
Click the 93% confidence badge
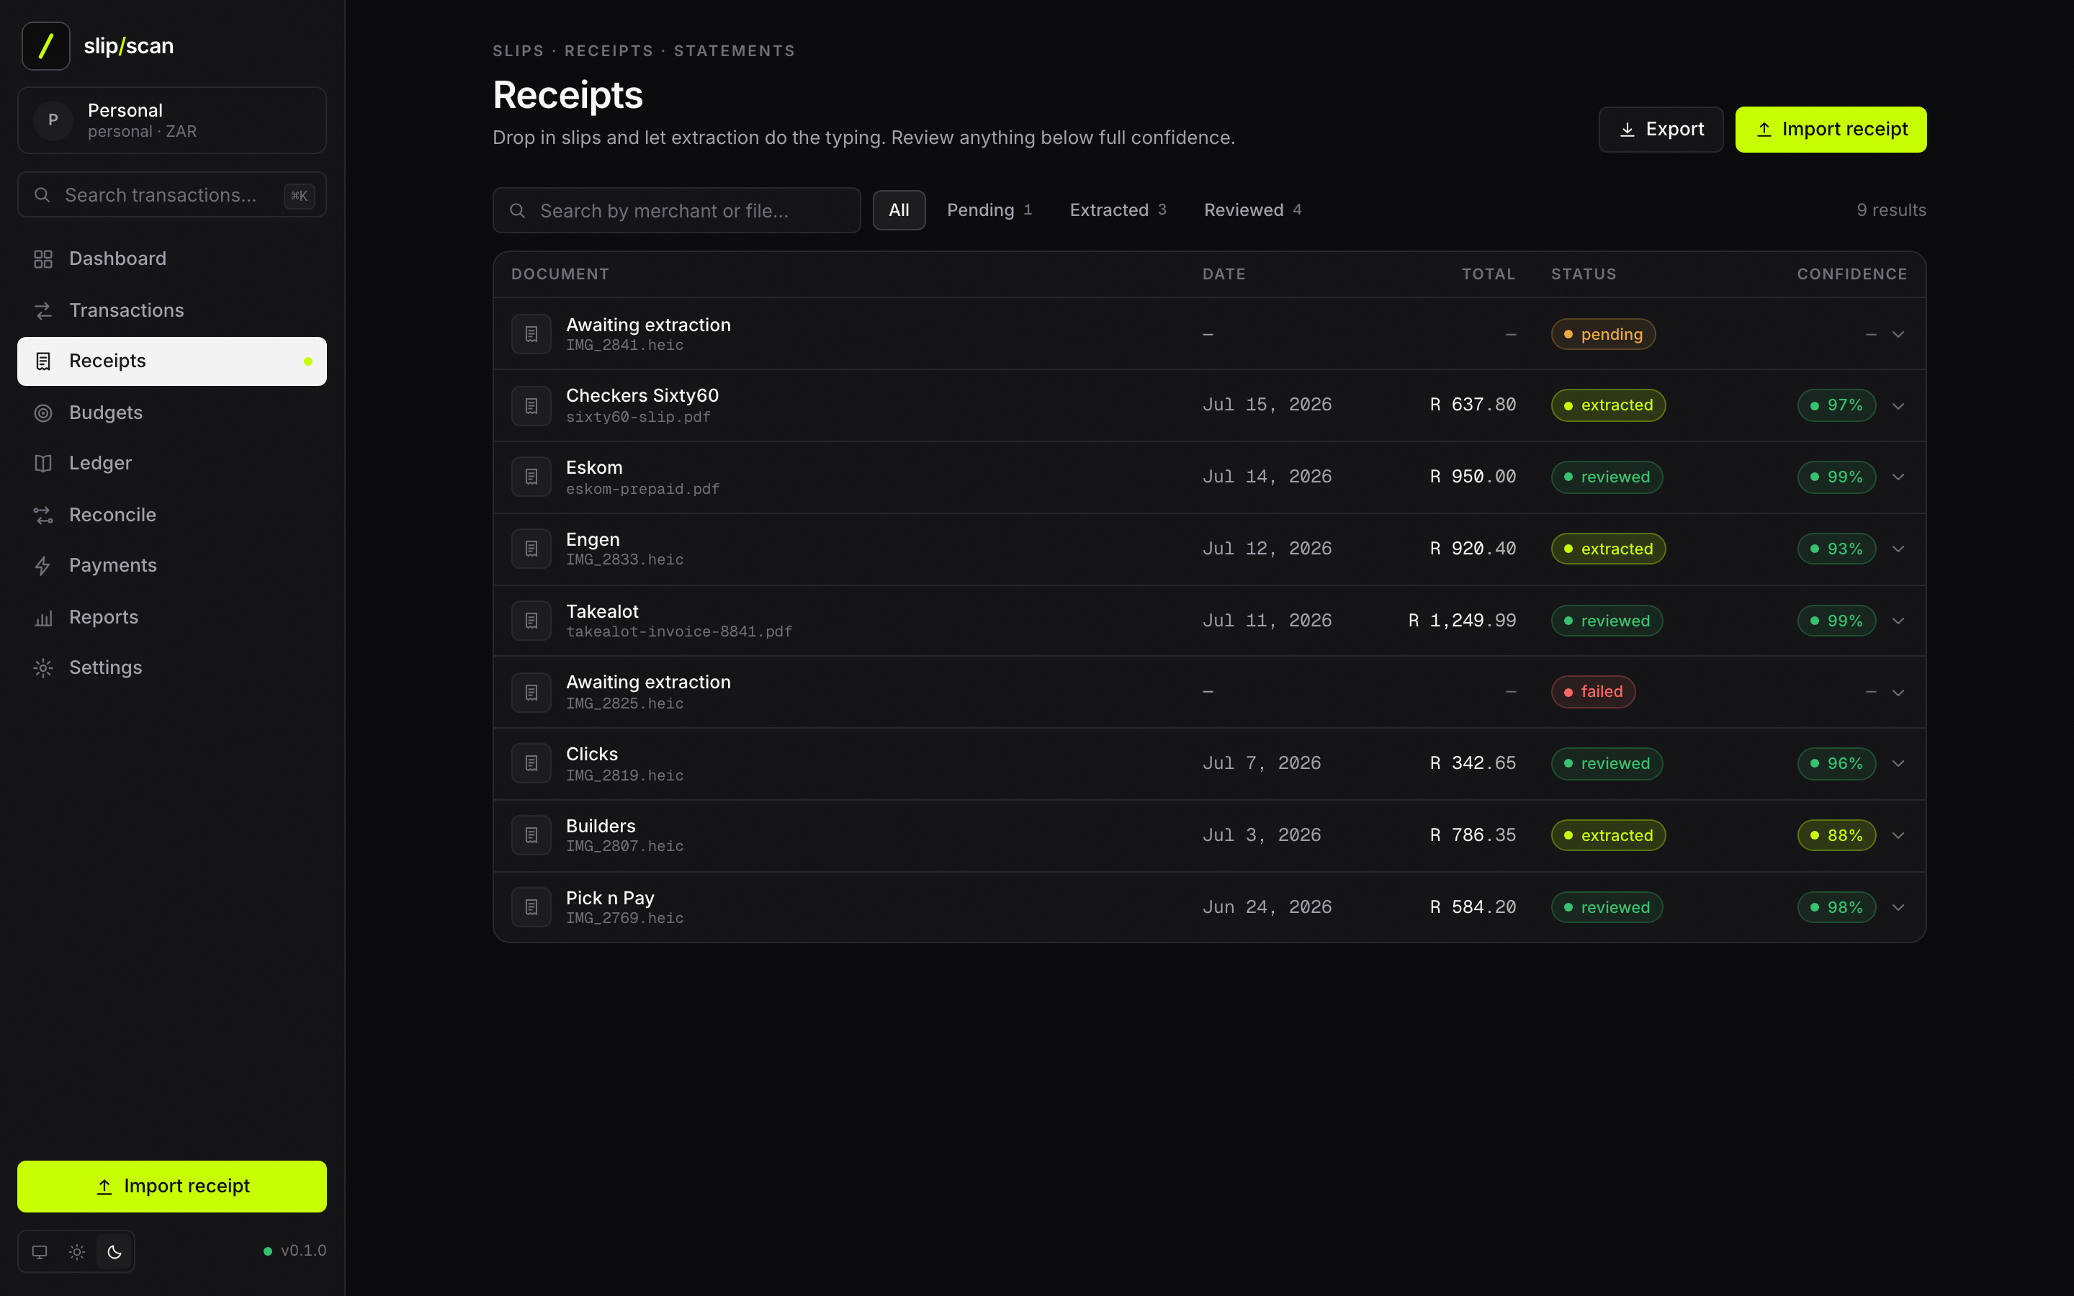click(1836, 549)
